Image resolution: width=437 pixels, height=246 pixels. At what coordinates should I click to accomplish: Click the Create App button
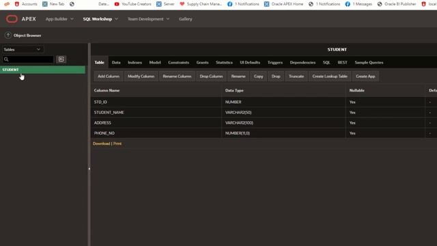click(365, 76)
